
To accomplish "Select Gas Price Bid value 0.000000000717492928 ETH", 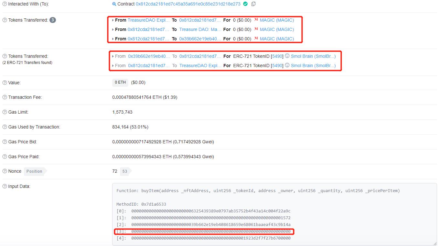I will click(142, 142).
